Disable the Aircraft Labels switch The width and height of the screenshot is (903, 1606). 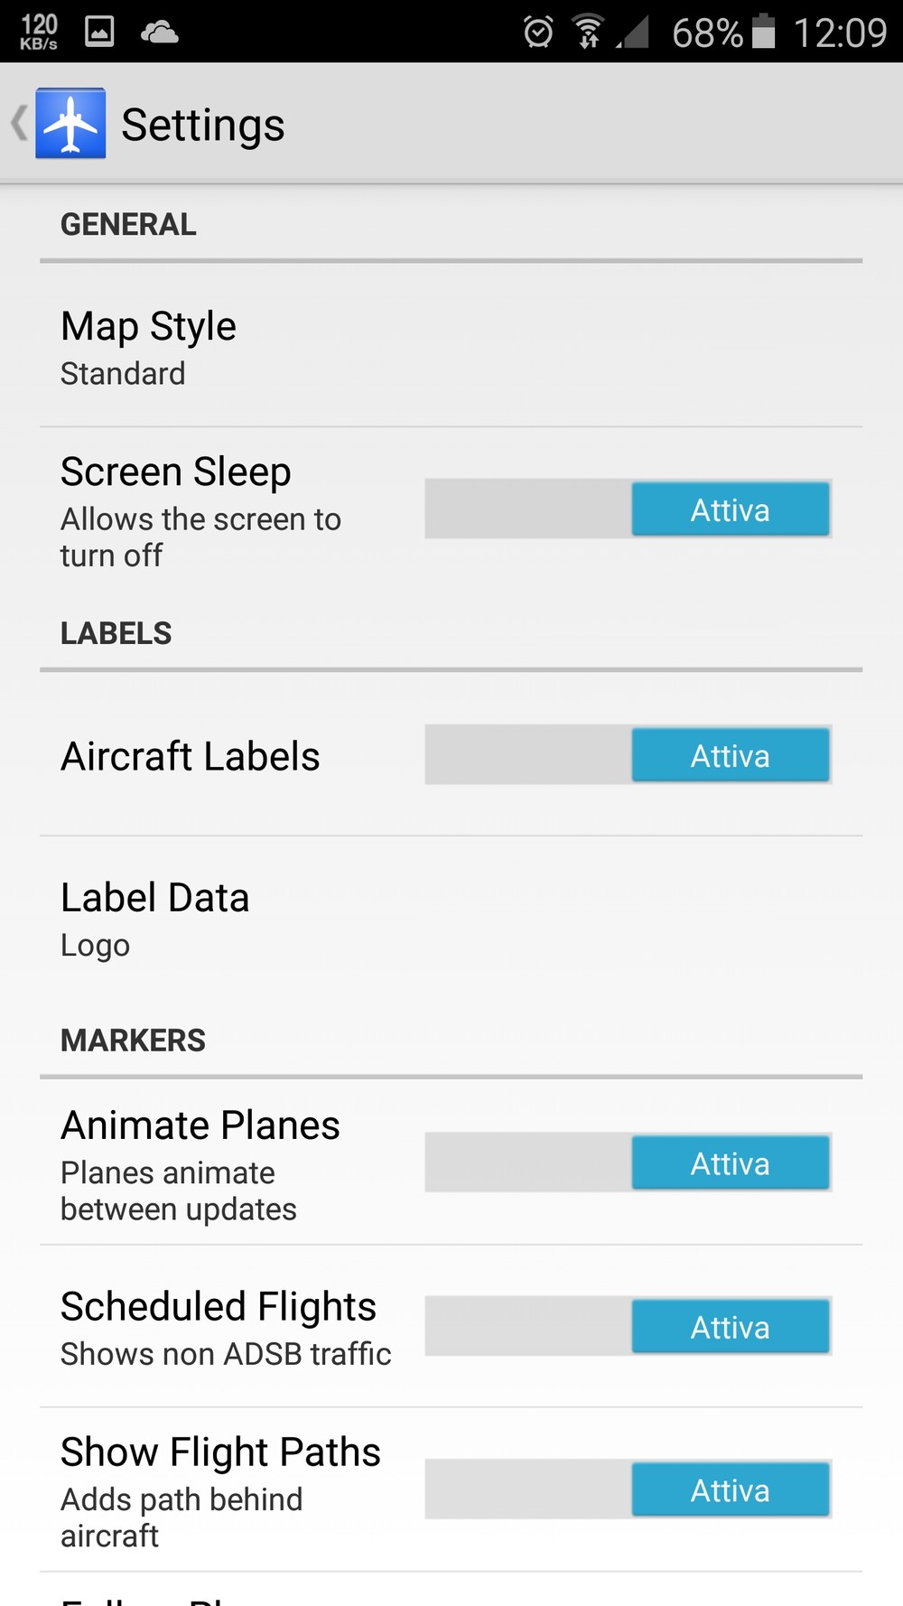tap(628, 755)
